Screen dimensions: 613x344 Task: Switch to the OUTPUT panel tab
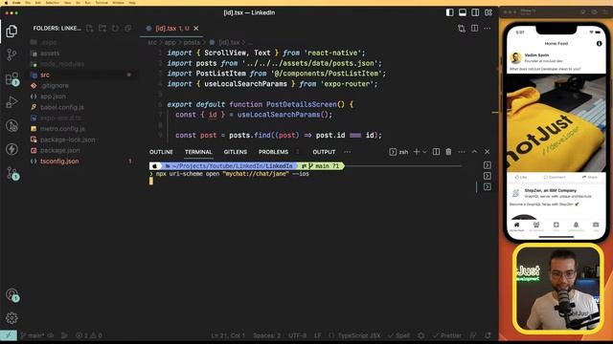(324, 152)
